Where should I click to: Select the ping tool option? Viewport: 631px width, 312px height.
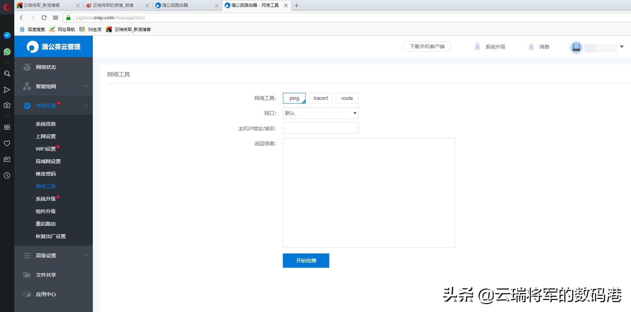tap(294, 98)
